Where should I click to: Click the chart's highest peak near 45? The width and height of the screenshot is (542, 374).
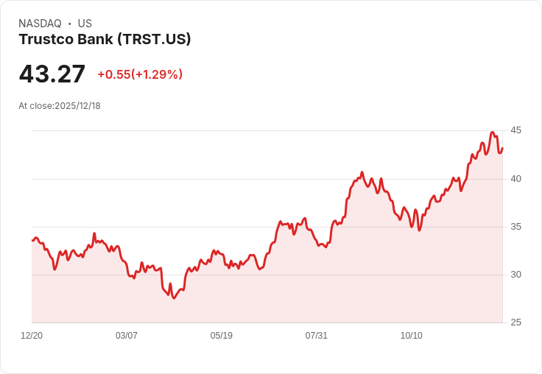[493, 133]
